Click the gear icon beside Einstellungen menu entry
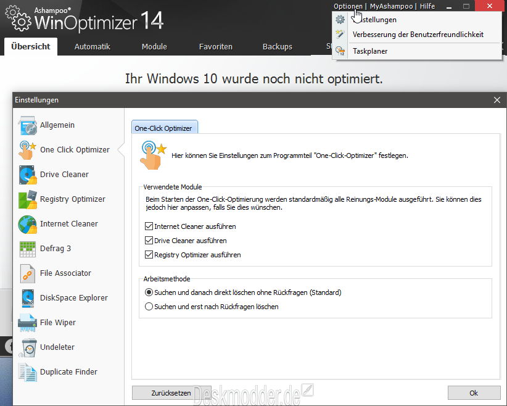Viewport: 507px width, 406px height. click(x=340, y=19)
